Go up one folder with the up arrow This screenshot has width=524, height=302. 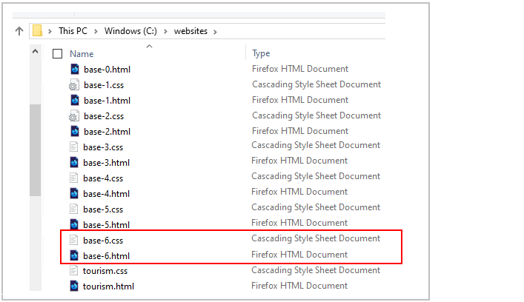(19, 31)
